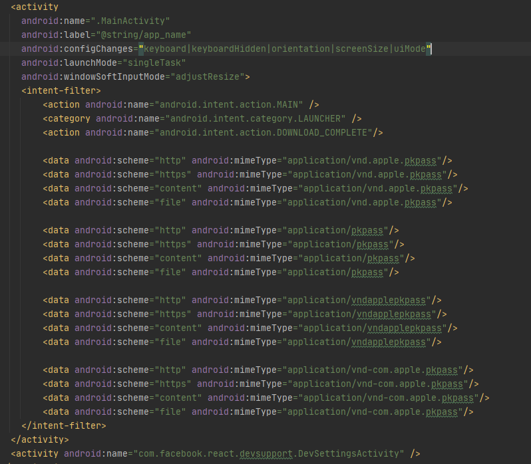Click content scheme line with vnd-com.apple.pkpass
The image size is (531, 464).
tap(266, 398)
